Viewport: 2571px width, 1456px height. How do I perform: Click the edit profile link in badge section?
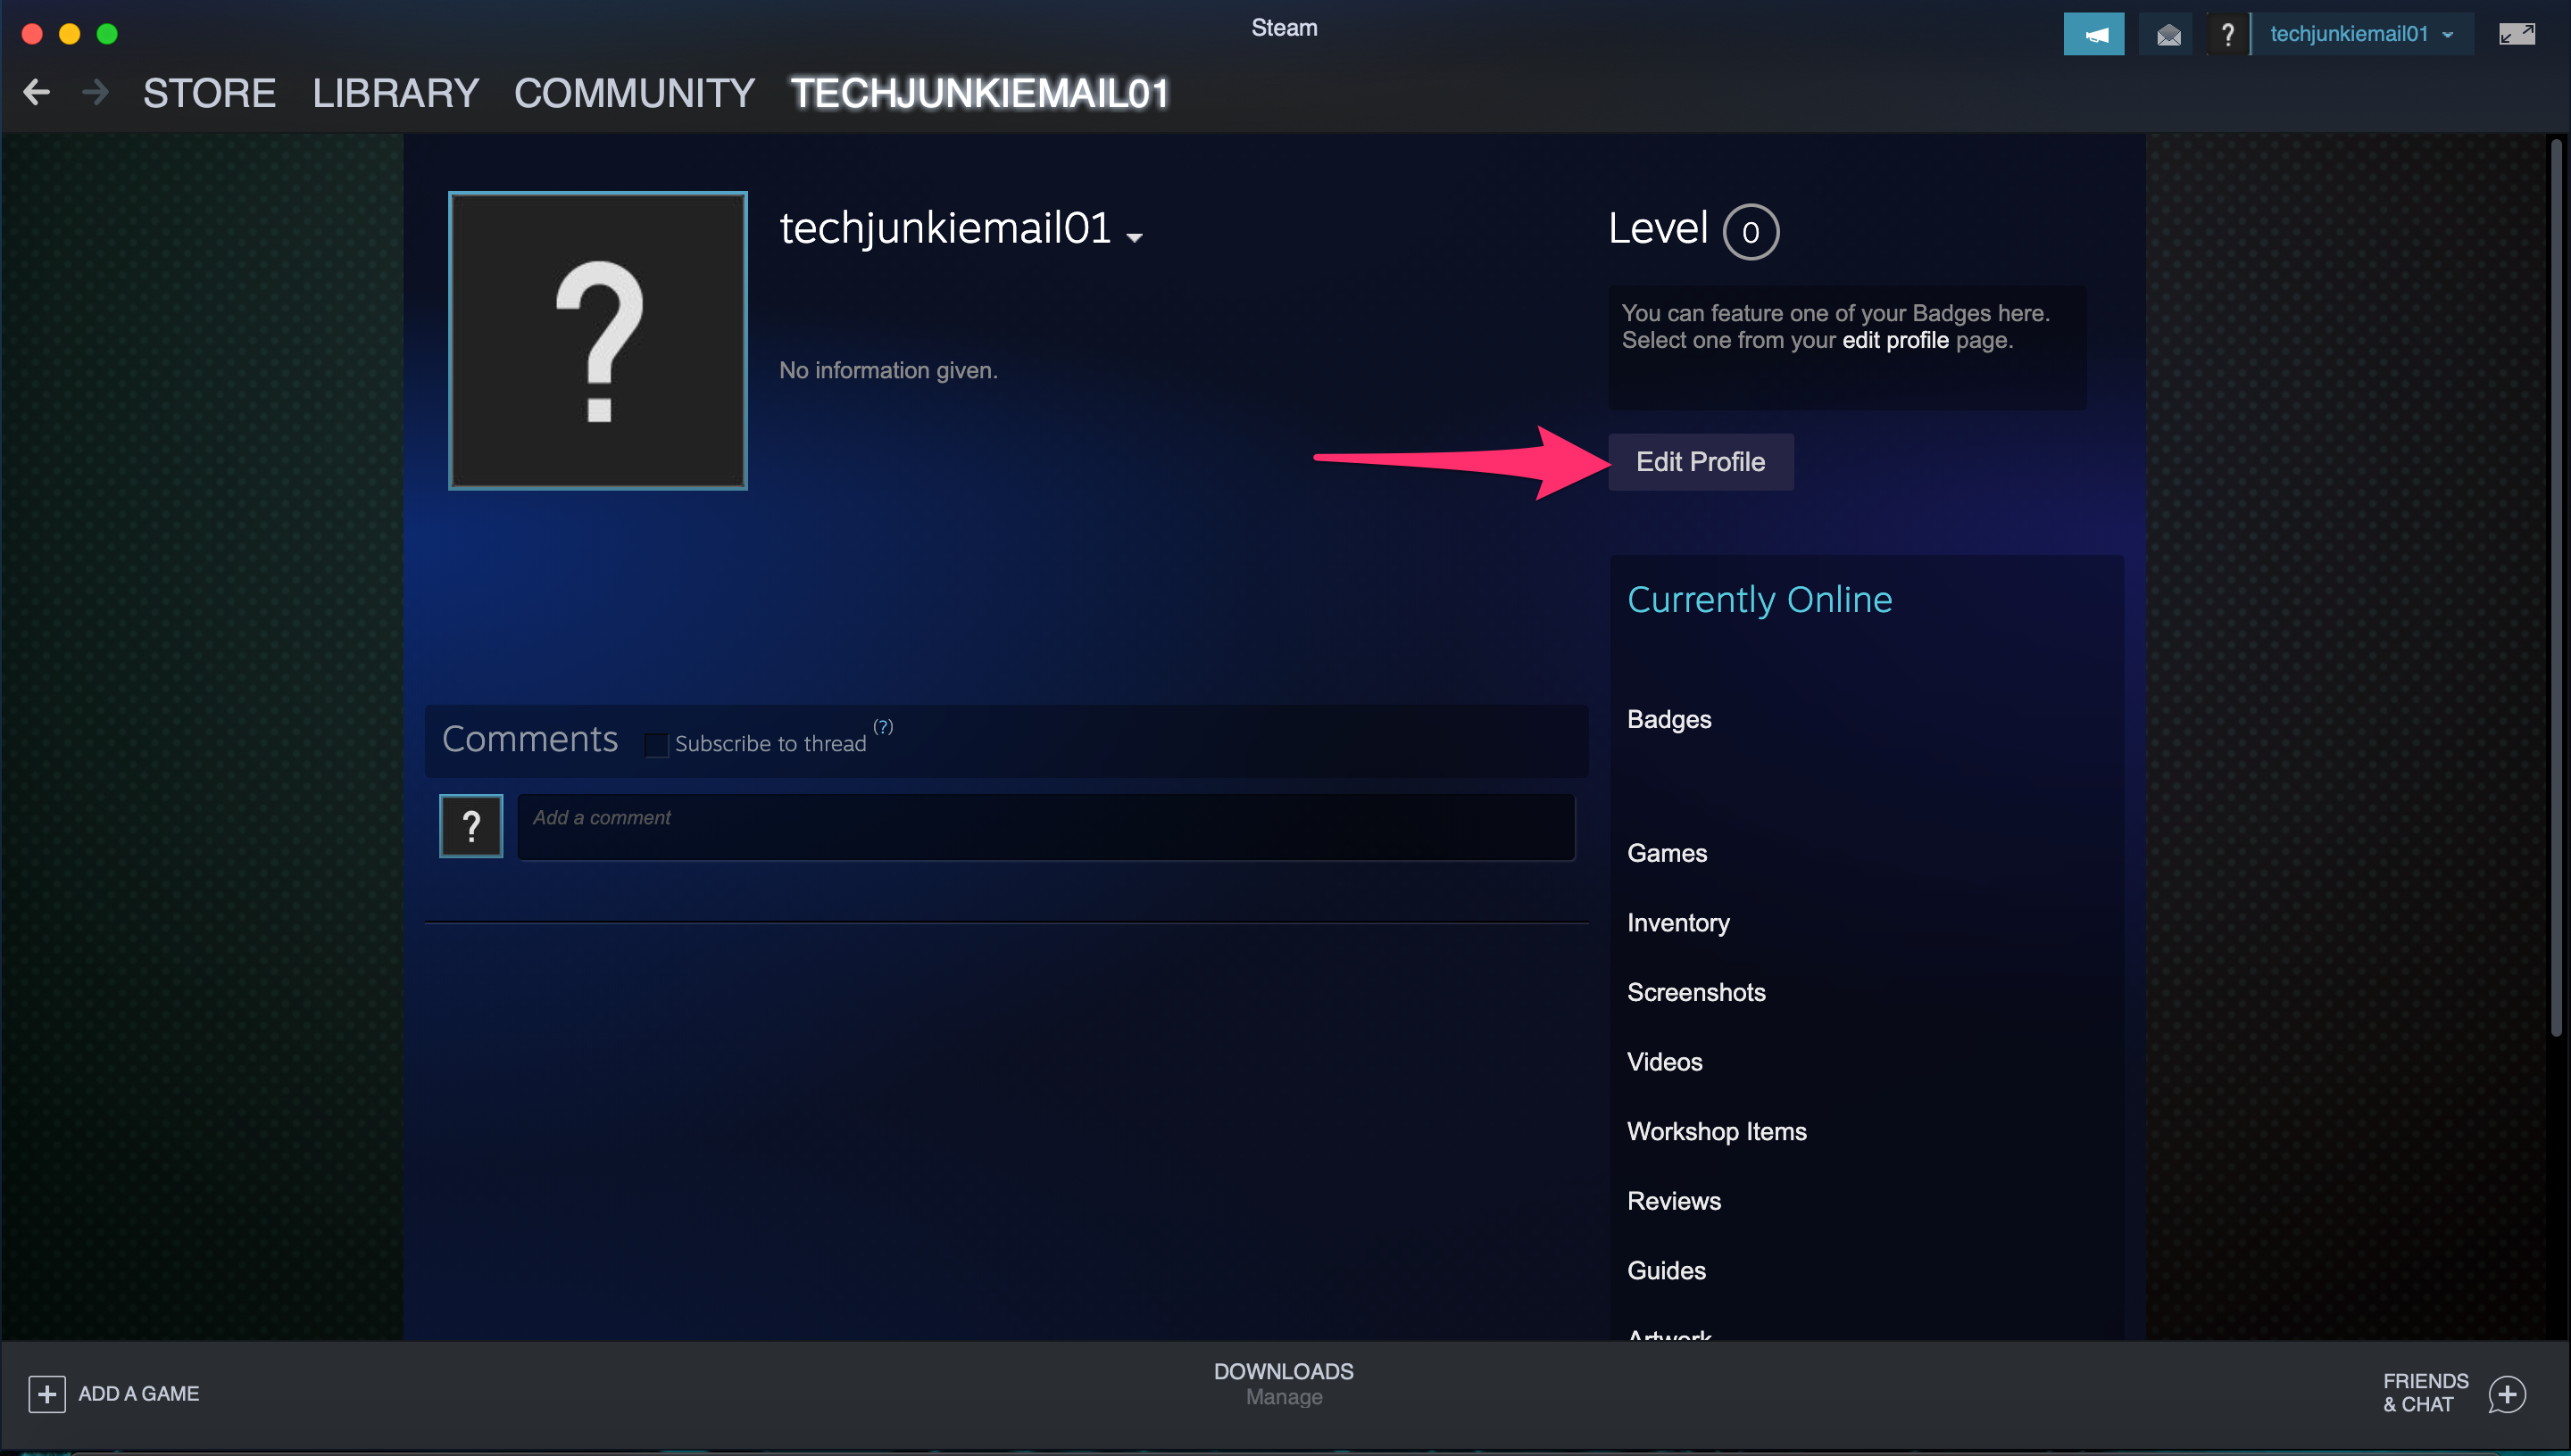click(x=1894, y=339)
